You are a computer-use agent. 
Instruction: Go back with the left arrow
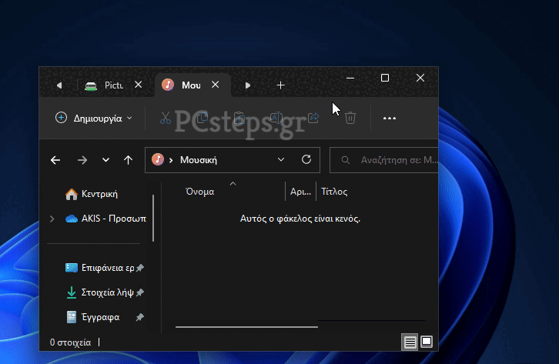(x=55, y=160)
